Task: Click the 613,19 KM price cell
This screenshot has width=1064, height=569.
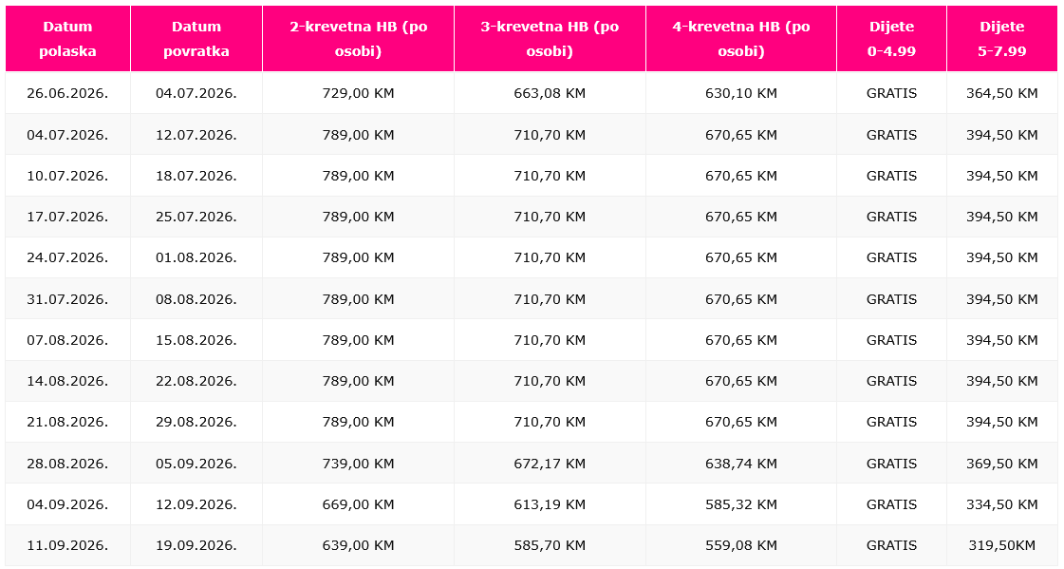Action: 550,504
